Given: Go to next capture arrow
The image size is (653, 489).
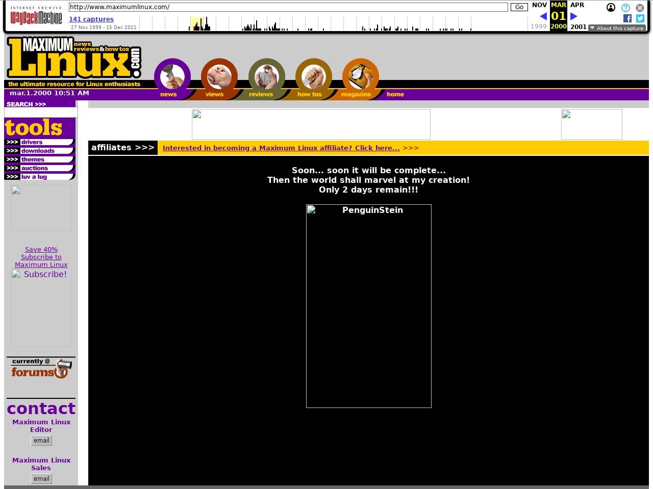Looking at the screenshot, I should pyautogui.click(x=574, y=16).
